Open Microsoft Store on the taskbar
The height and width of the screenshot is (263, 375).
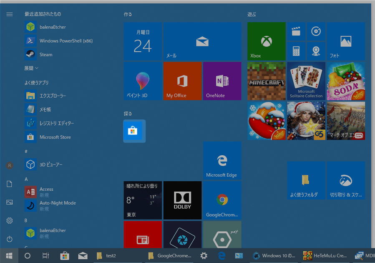click(x=65, y=255)
